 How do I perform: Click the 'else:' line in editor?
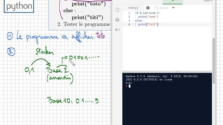click(x=139, y=20)
